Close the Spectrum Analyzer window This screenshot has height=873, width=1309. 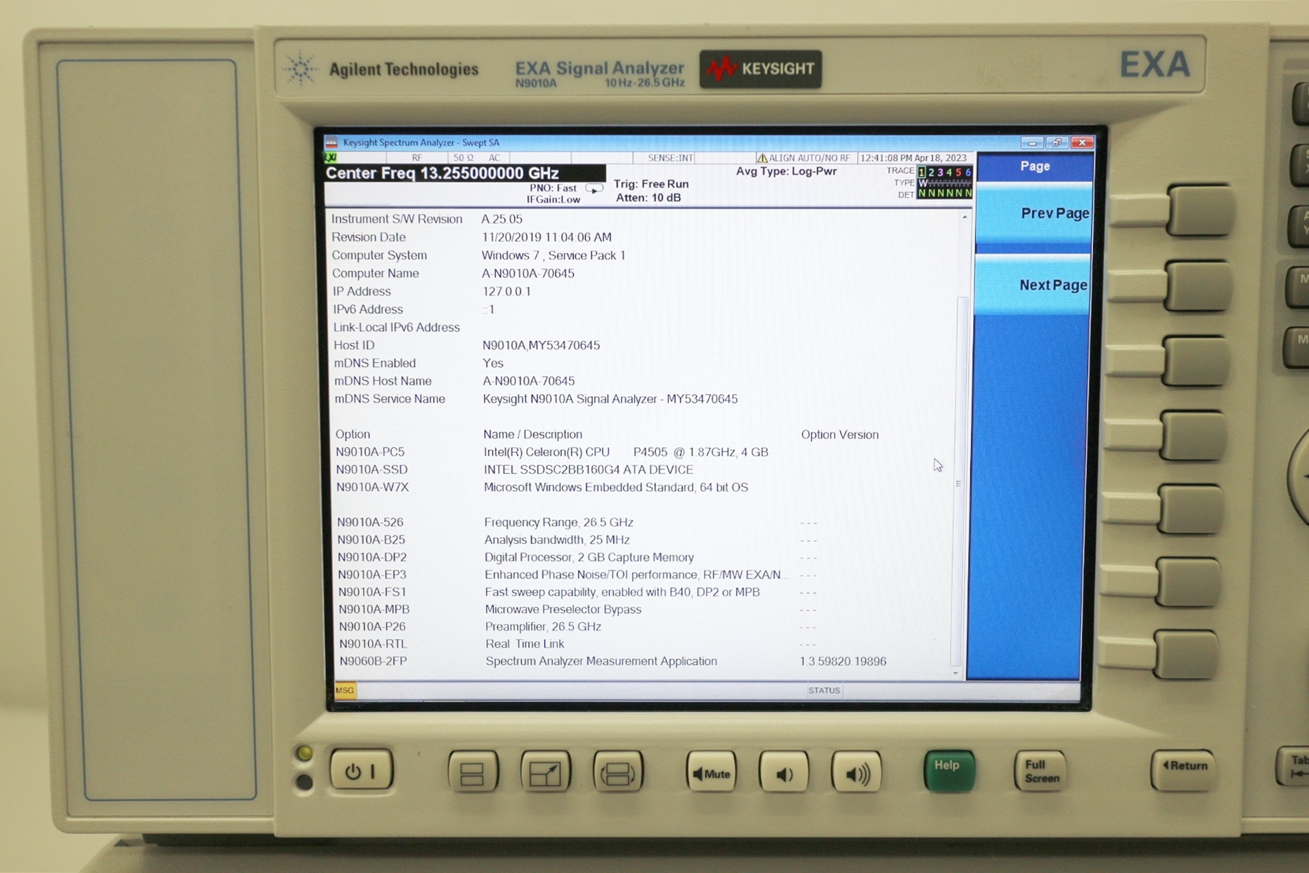coord(1082,143)
